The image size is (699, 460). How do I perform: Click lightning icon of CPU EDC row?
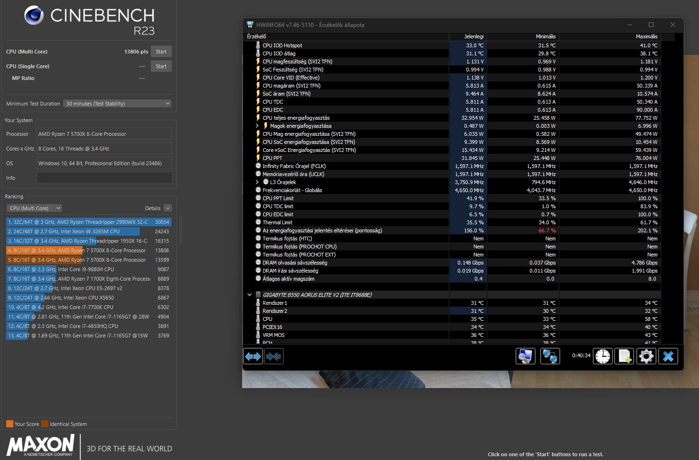point(258,110)
